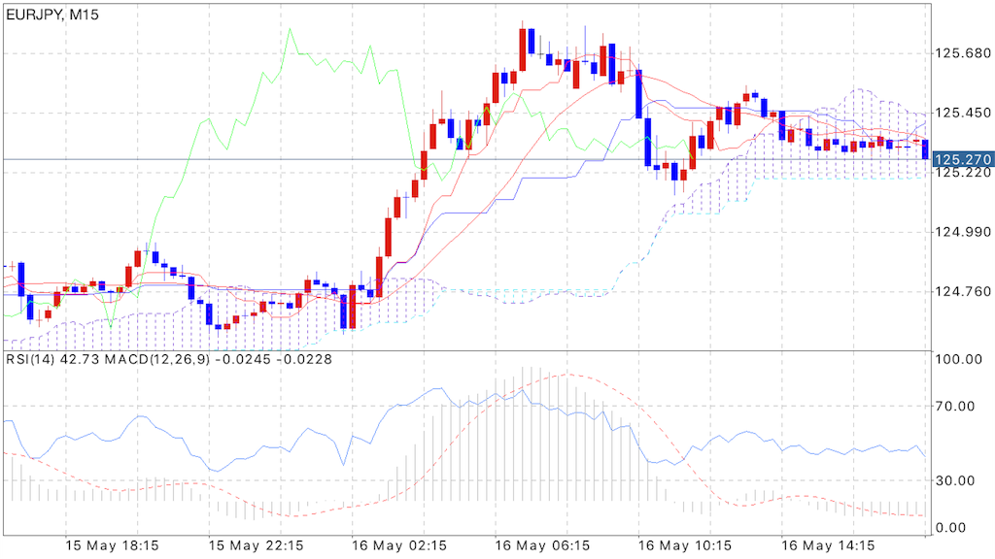Image resolution: width=995 pixels, height=559 pixels.
Task: Click the 124.760 price axis label
Action: (x=963, y=291)
